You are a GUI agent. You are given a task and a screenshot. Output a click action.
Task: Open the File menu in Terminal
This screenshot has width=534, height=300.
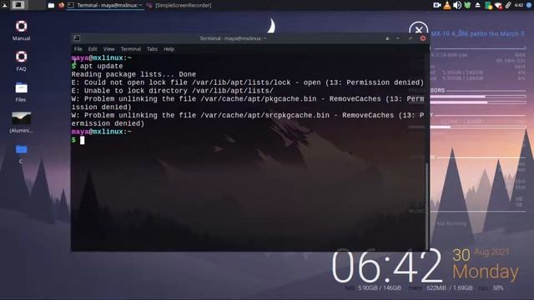tap(78, 49)
